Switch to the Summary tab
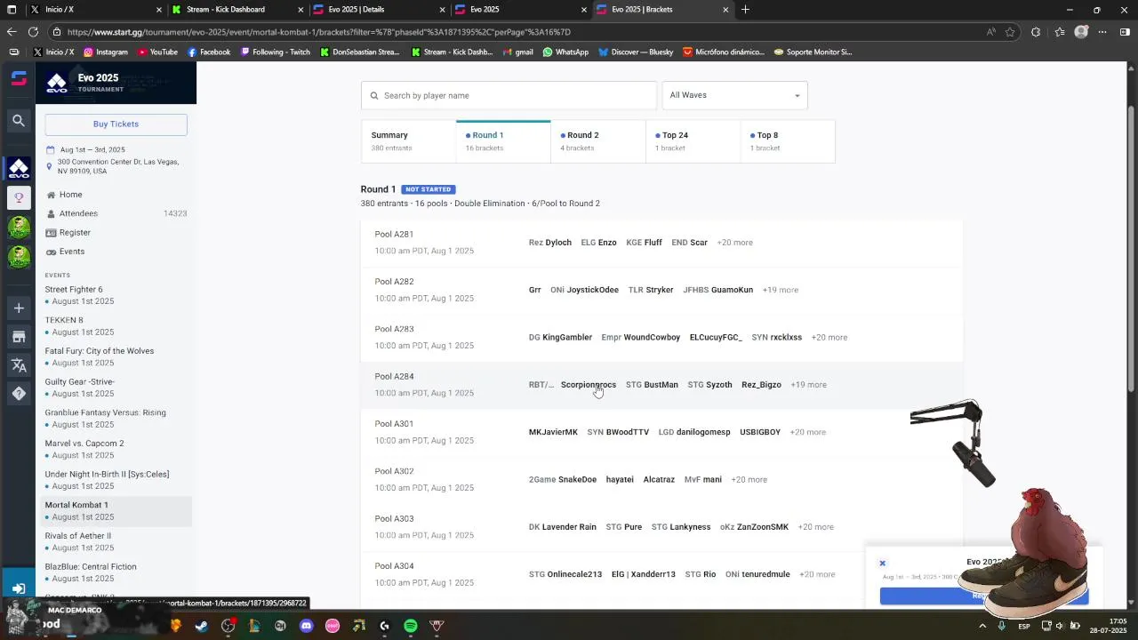The image size is (1138, 640). [x=408, y=141]
